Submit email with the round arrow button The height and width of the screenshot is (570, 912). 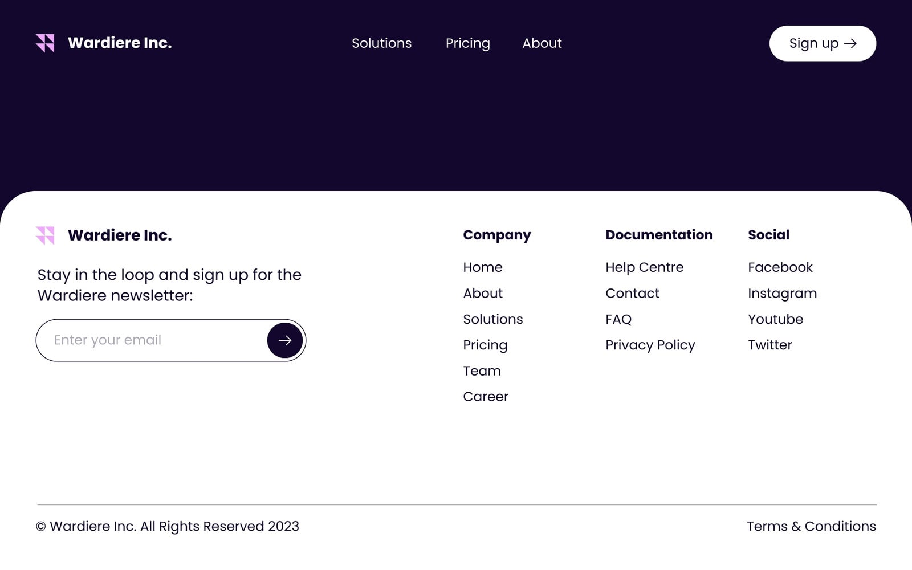tap(285, 340)
